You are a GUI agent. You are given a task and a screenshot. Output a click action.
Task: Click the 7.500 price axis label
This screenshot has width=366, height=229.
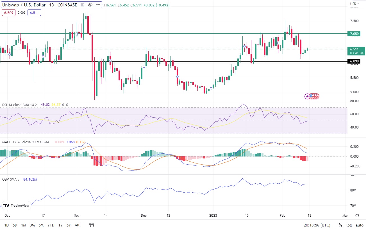click(354, 21)
